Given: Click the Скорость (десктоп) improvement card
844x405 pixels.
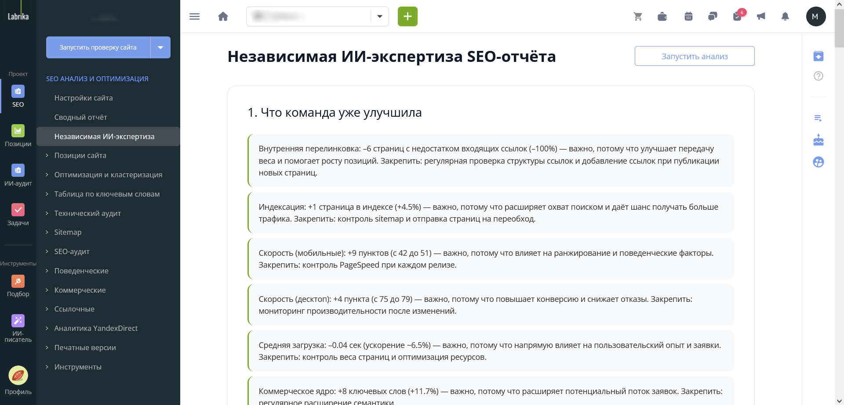Looking at the screenshot, I should point(491,305).
